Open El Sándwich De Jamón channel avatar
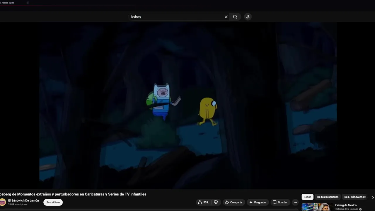This screenshot has width=375, height=211. click(x=2, y=202)
